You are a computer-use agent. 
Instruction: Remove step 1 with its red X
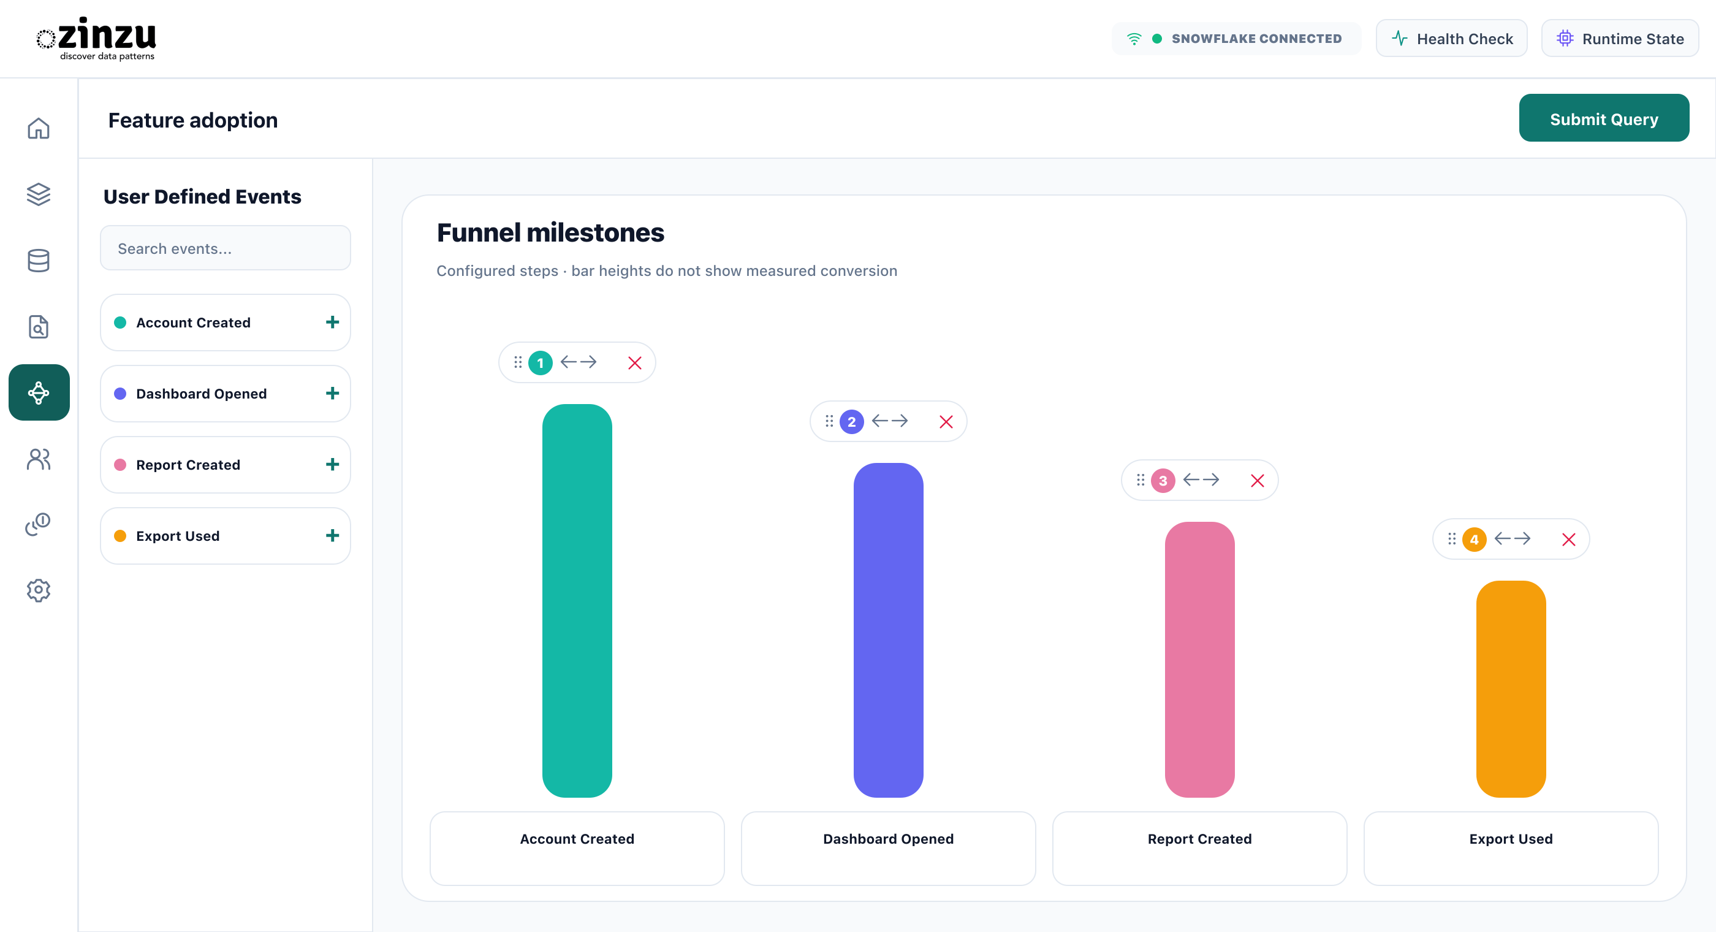coord(635,364)
